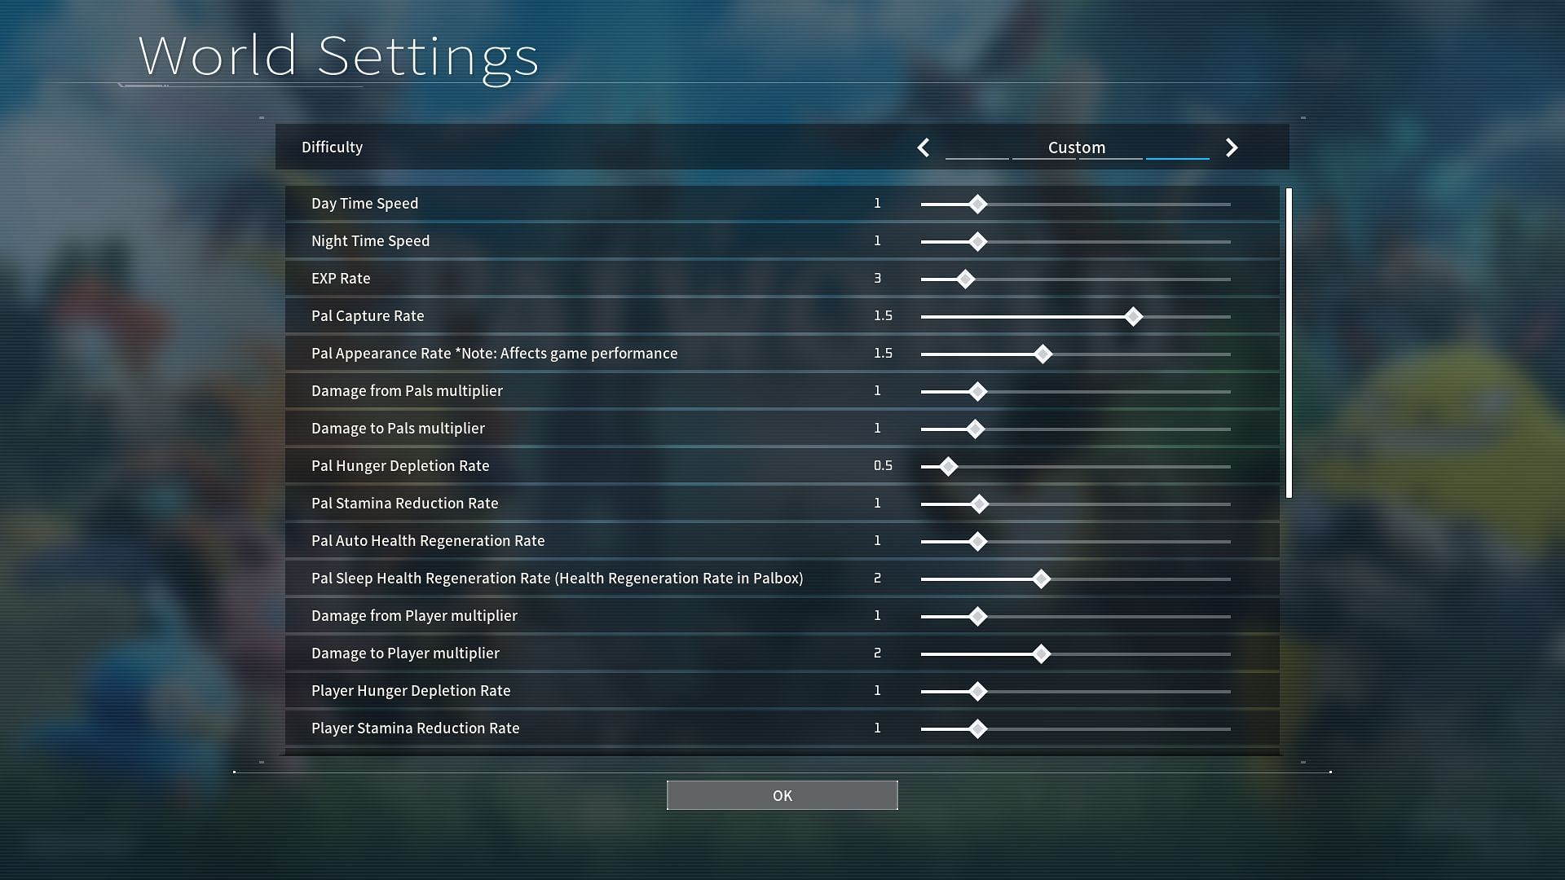Modify Damage to Player multiplier slider

coord(1038,653)
